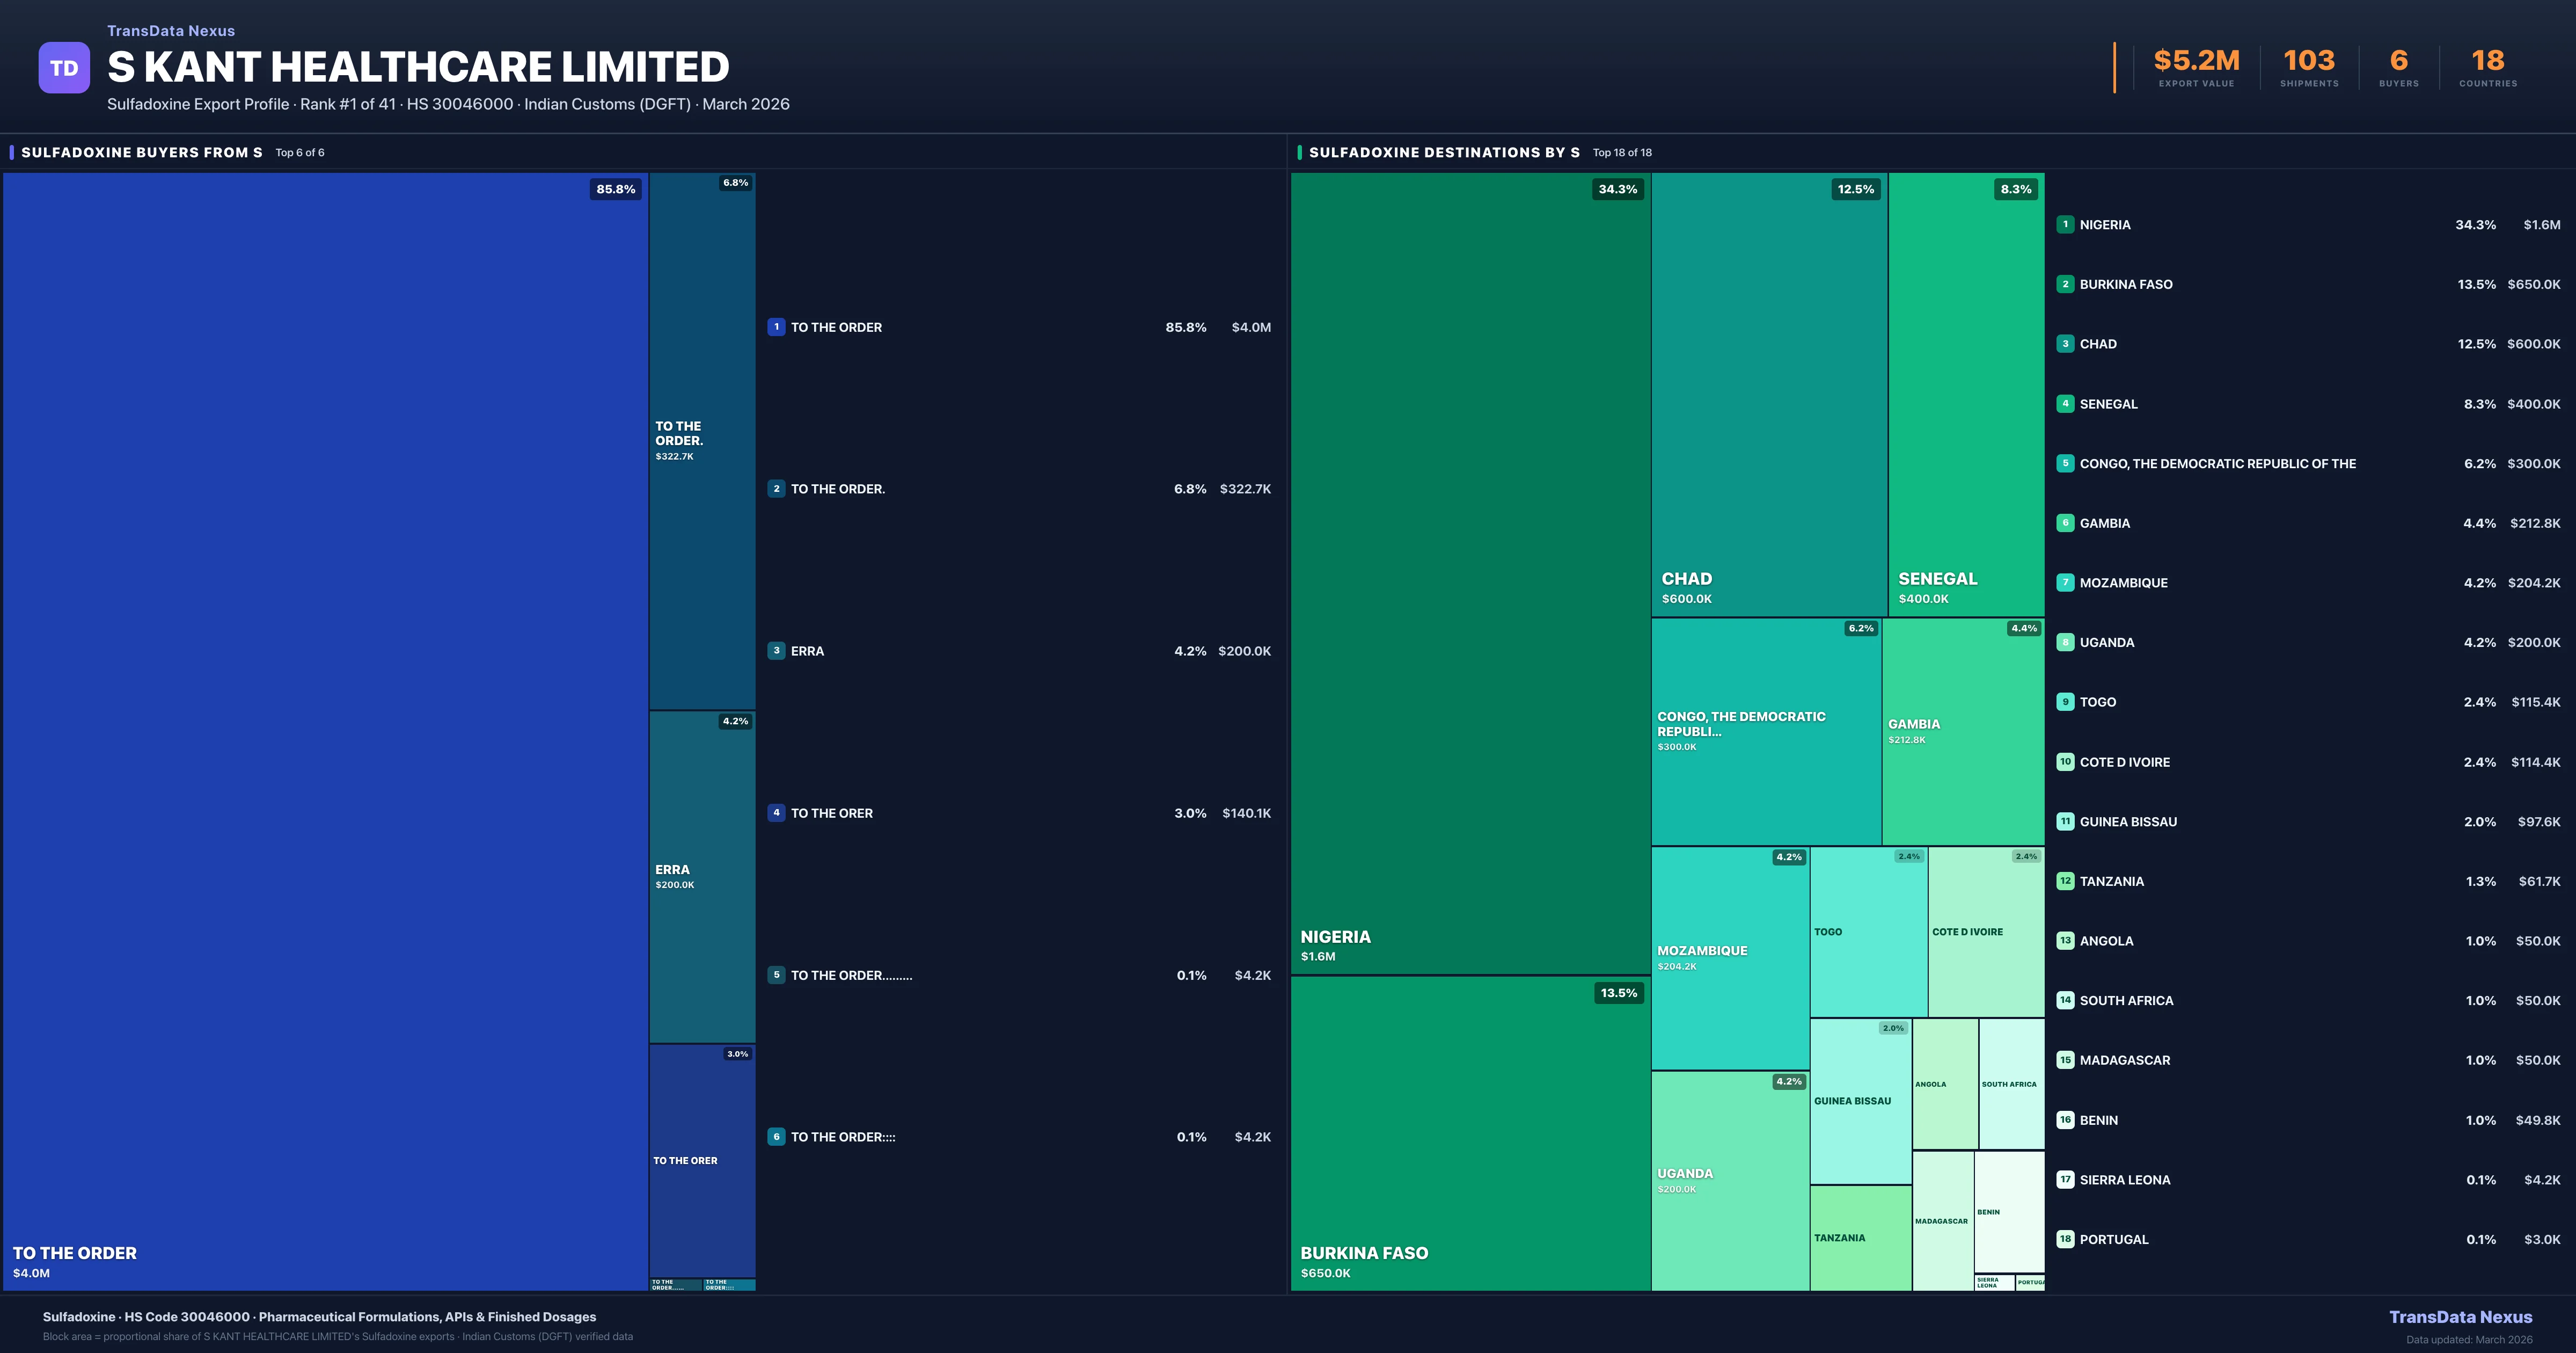The height and width of the screenshot is (1353, 2576).
Task: Open the SULFADOXINE BUYERS FROM S panel header
Action: tap(140, 152)
